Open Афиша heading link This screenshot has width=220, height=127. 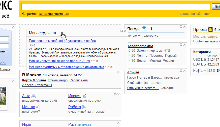click(133, 72)
